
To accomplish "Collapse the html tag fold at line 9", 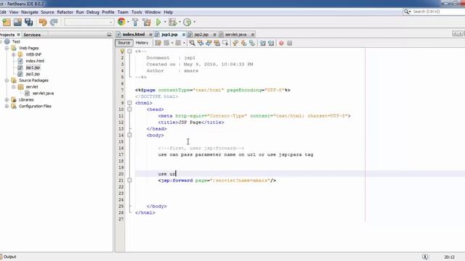I will tap(129, 103).
